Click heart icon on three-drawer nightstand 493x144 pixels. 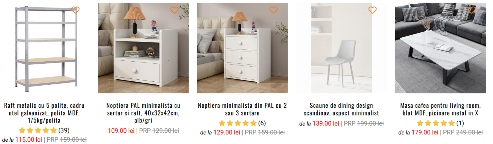pos(273,10)
